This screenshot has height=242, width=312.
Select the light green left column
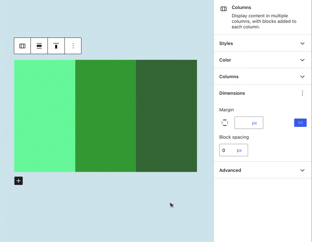point(45,116)
